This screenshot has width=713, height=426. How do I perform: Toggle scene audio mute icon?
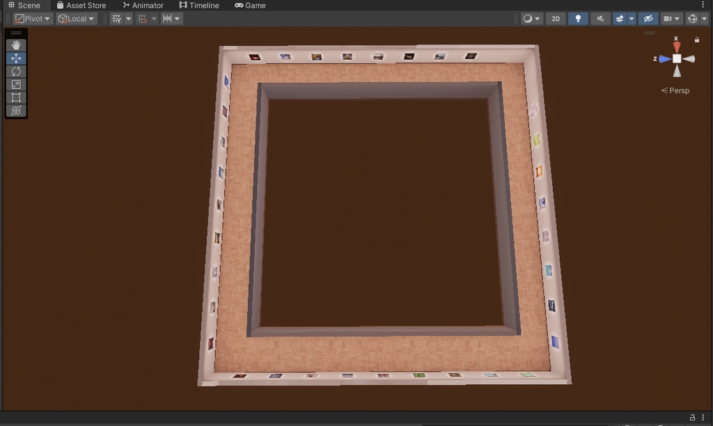coord(601,19)
